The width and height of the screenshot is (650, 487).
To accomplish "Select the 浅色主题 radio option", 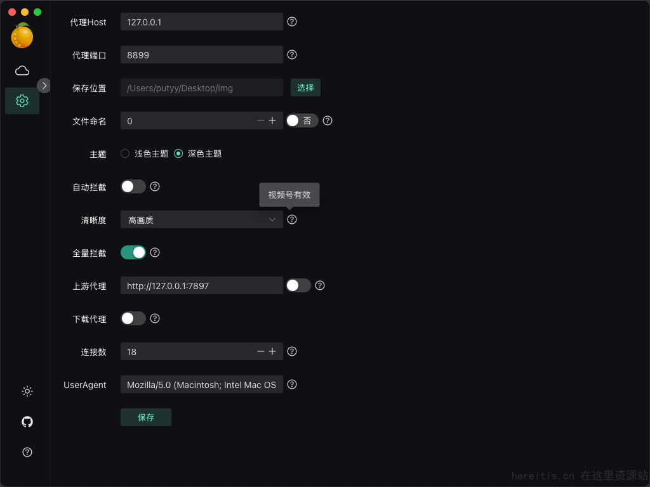I will (x=125, y=153).
